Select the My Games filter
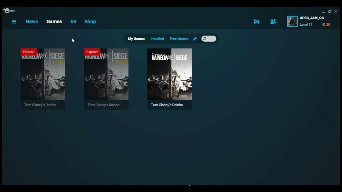 (x=136, y=39)
